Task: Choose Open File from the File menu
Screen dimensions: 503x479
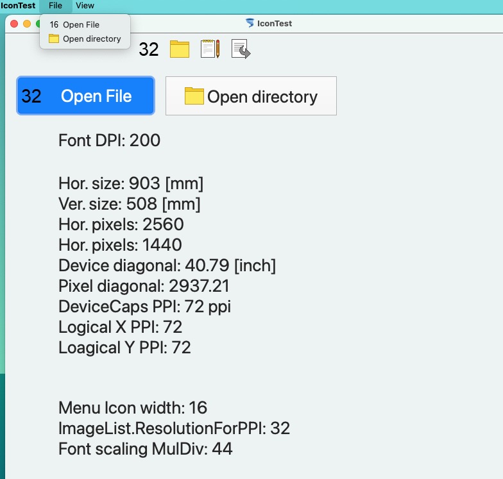Action: click(85, 24)
